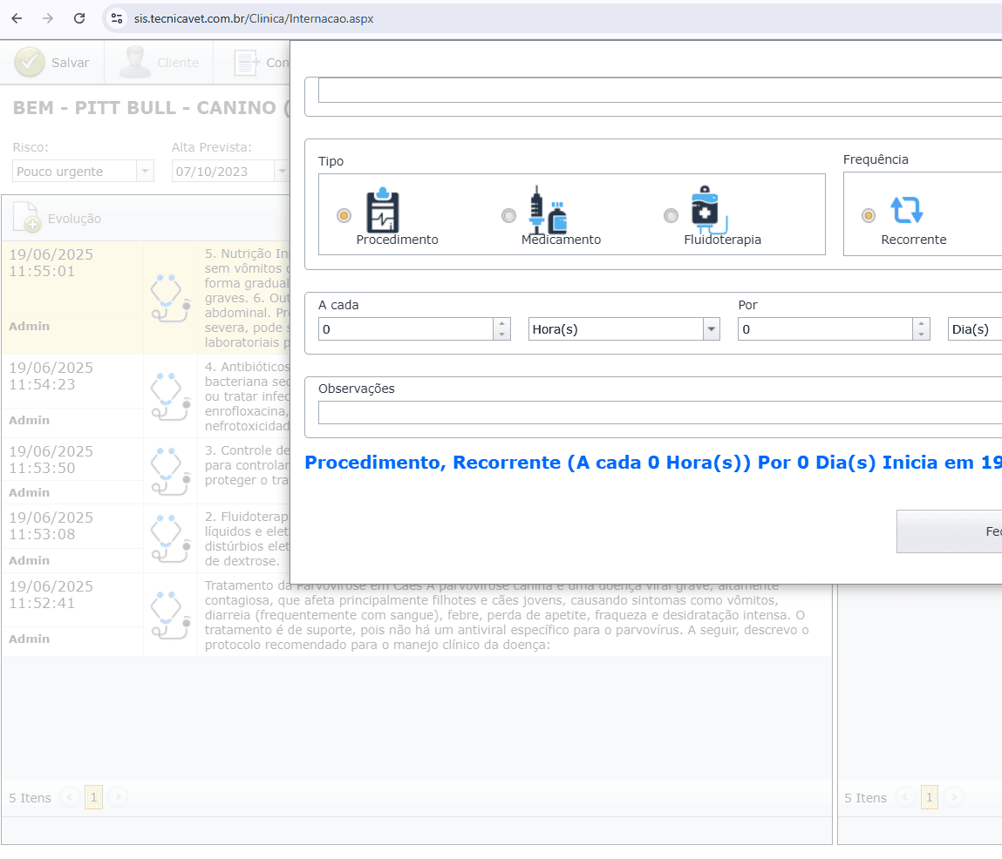This screenshot has width=1002, height=859.
Task: Select the Medicamento radio button
Action: (508, 215)
